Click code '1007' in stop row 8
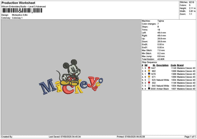197x139 pixels. coord(174,89)
